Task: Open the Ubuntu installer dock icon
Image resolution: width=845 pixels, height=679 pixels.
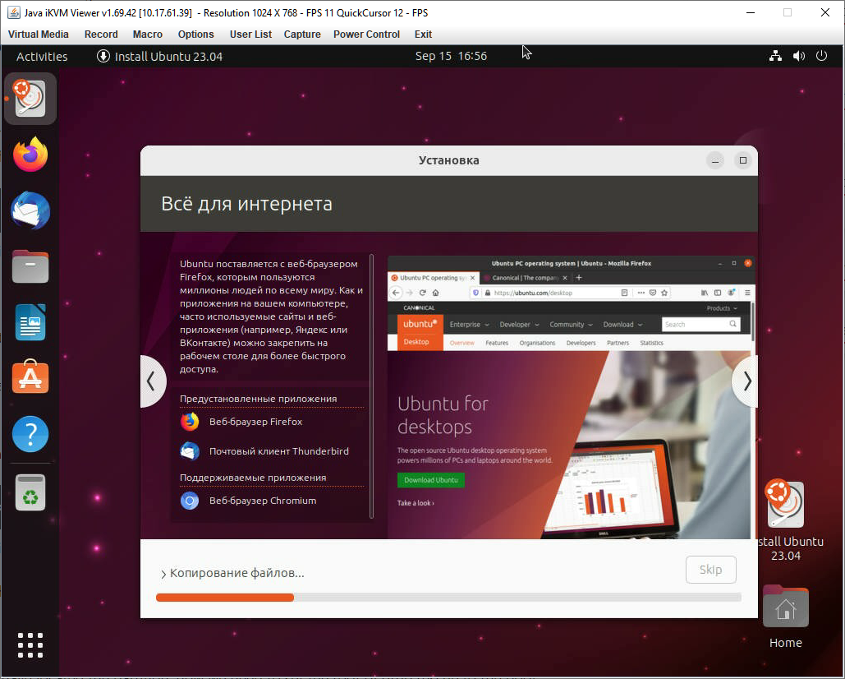Action: click(30, 99)
